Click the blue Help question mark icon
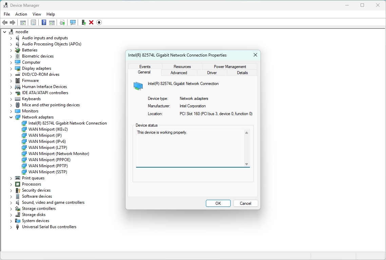This screenshot has width=386, height=260. click(44, 22)
